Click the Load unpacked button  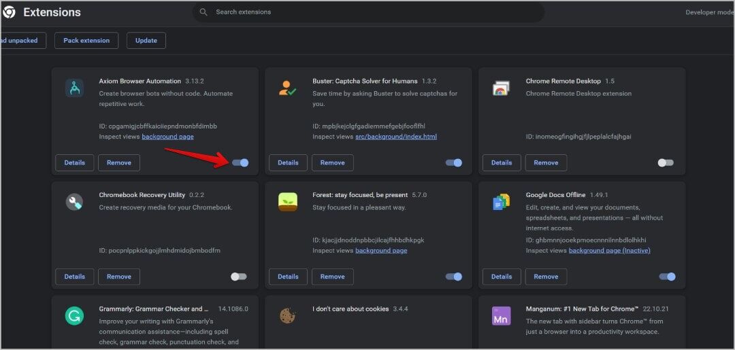pos(23,40)
